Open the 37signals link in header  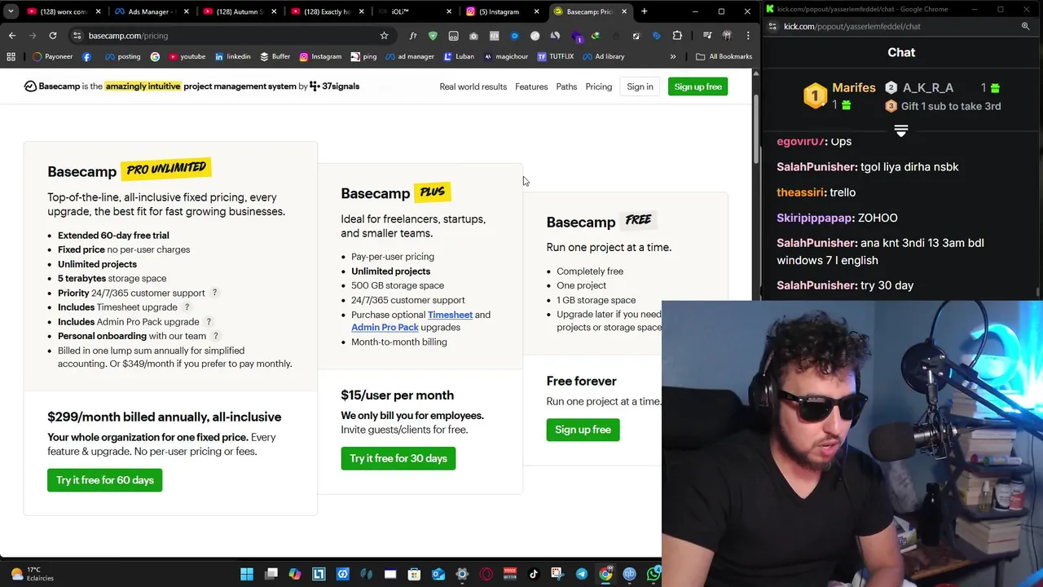pos(335,86)
